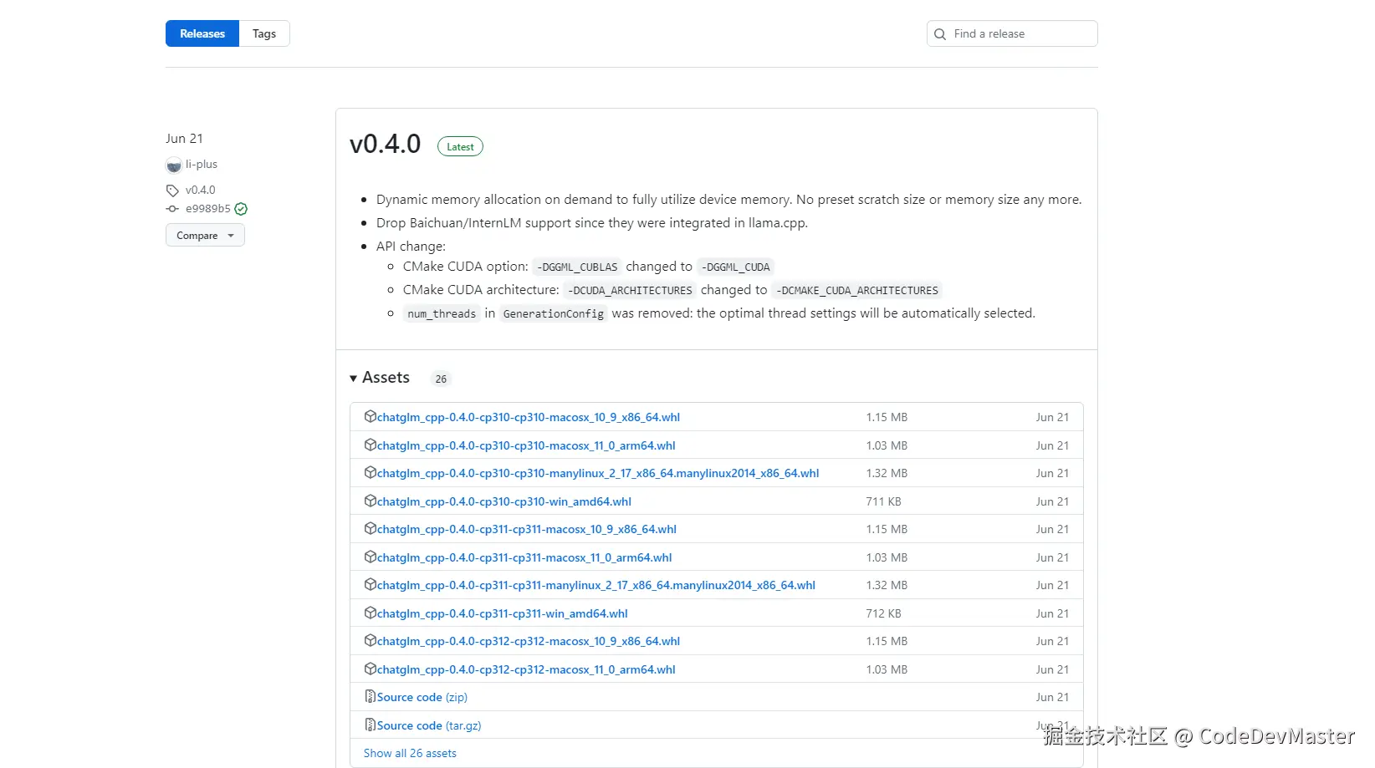Image resolution: width=1375 pixels, height=768 pixels.
Task: Open li-plus author profile link
Action: pyautogui.click(x=202, y=165)
